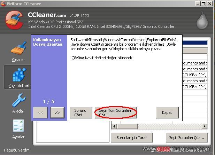The height and width of the screenshot is (155, 215).
Task: Maximize the Piriform CCleaner window
Action: point(204,4)
